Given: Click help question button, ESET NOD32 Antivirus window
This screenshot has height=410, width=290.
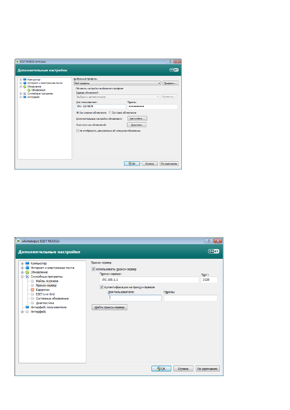Looking at the screenshot, I should [x=170, y=62].
